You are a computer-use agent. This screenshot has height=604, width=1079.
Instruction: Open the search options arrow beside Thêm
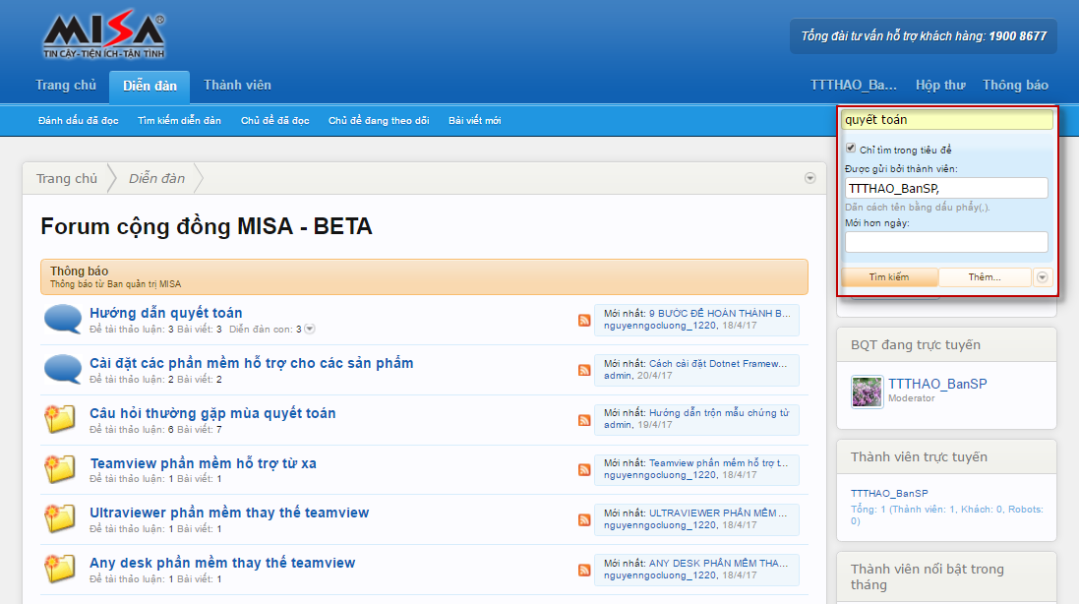[x=1042, y=277]
